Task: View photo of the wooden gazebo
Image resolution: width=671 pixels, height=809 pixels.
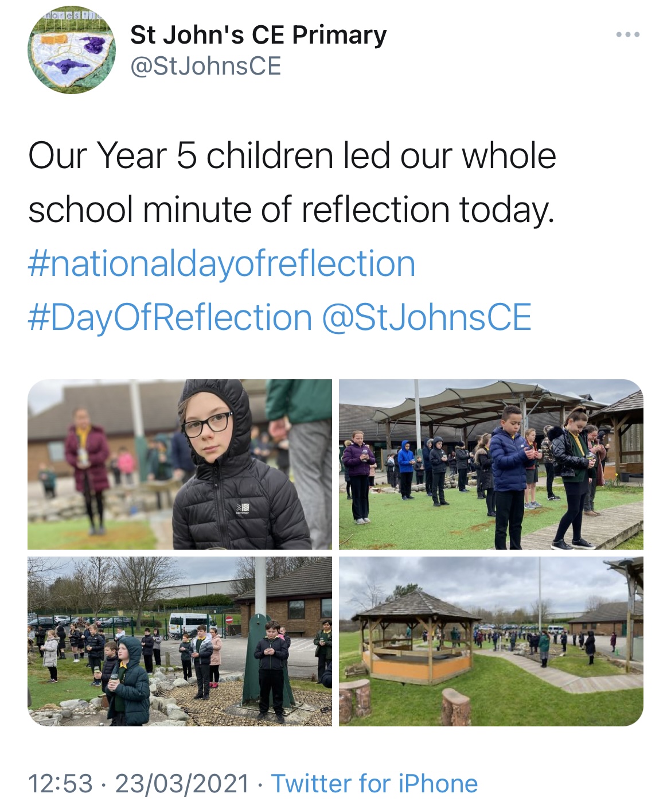Action: tap(491, 641)
